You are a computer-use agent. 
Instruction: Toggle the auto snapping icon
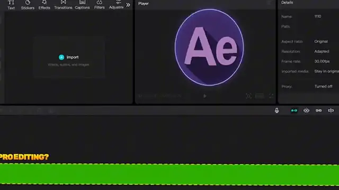pos(306,110)
